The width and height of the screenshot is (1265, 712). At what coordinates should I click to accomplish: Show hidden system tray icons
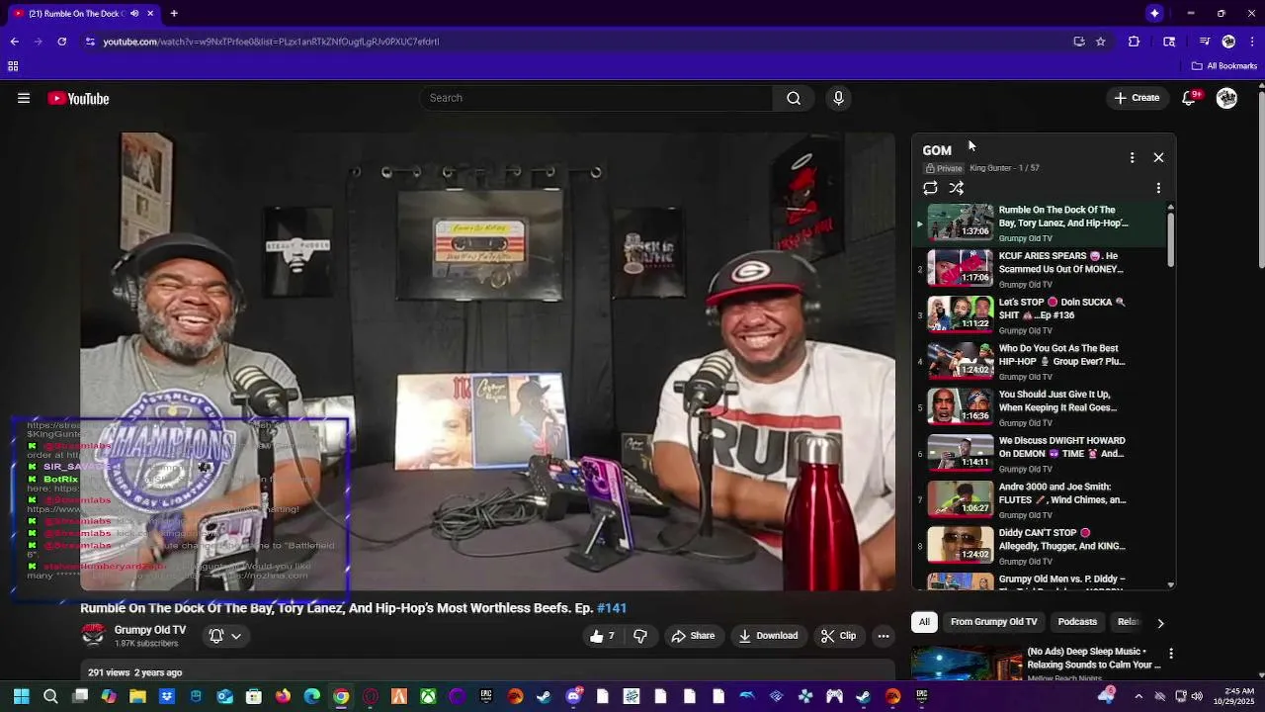[1138, 697]
